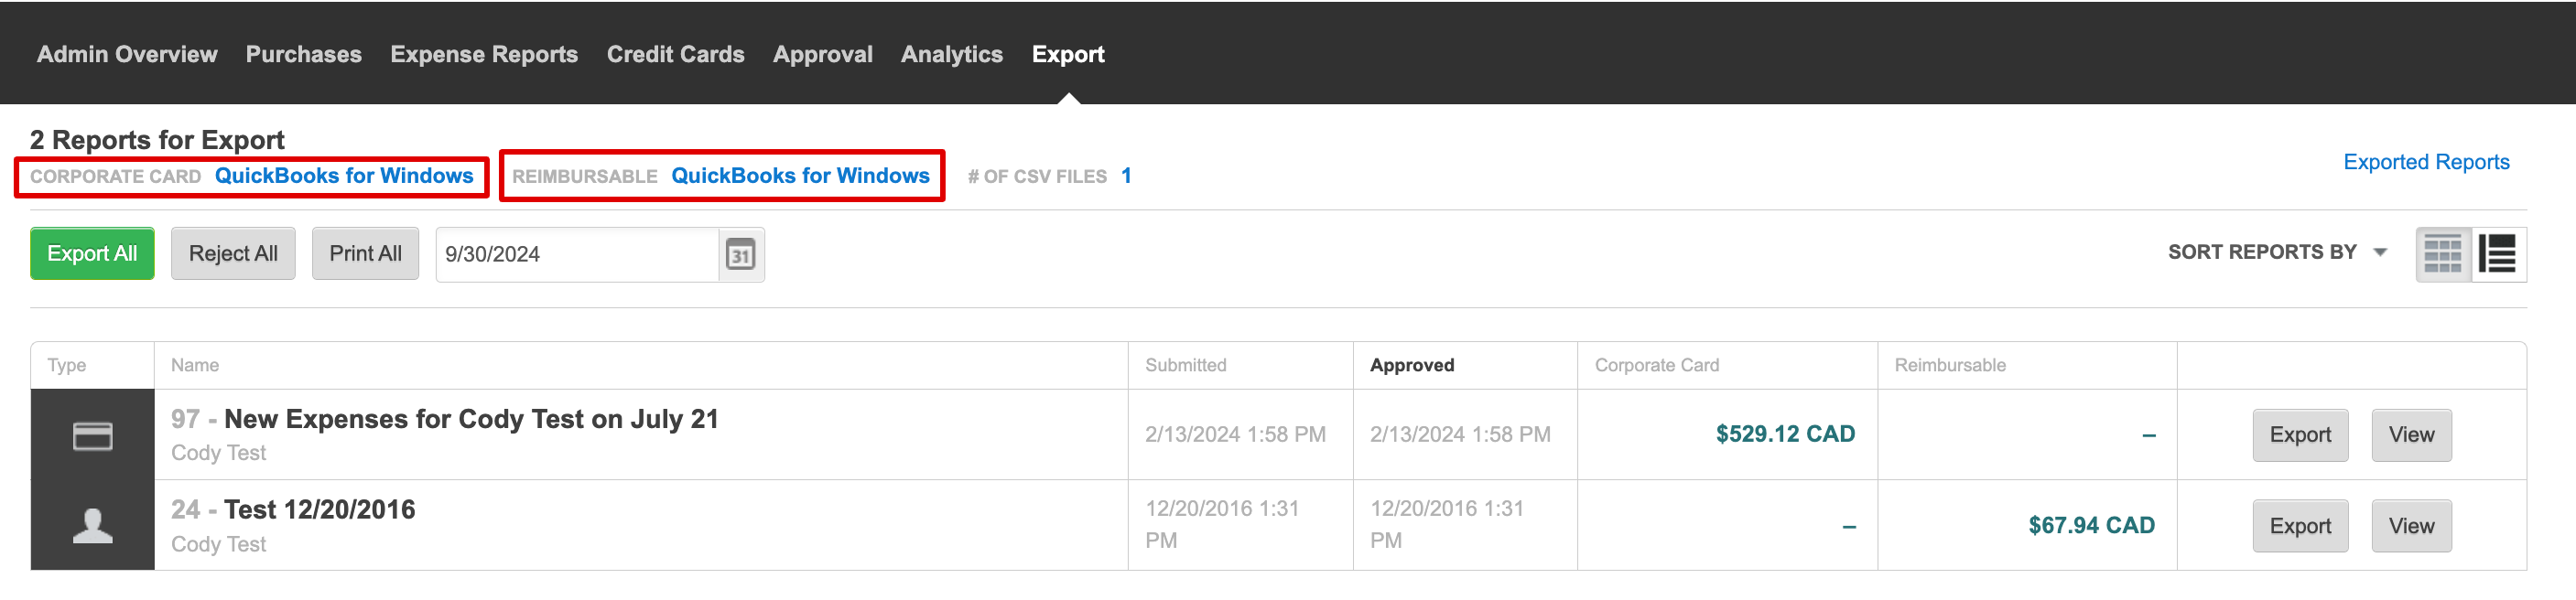Open the Exported Reports link
Image resolution: width=2576 pixels, height=600 pixels.
click(2426, 162)
